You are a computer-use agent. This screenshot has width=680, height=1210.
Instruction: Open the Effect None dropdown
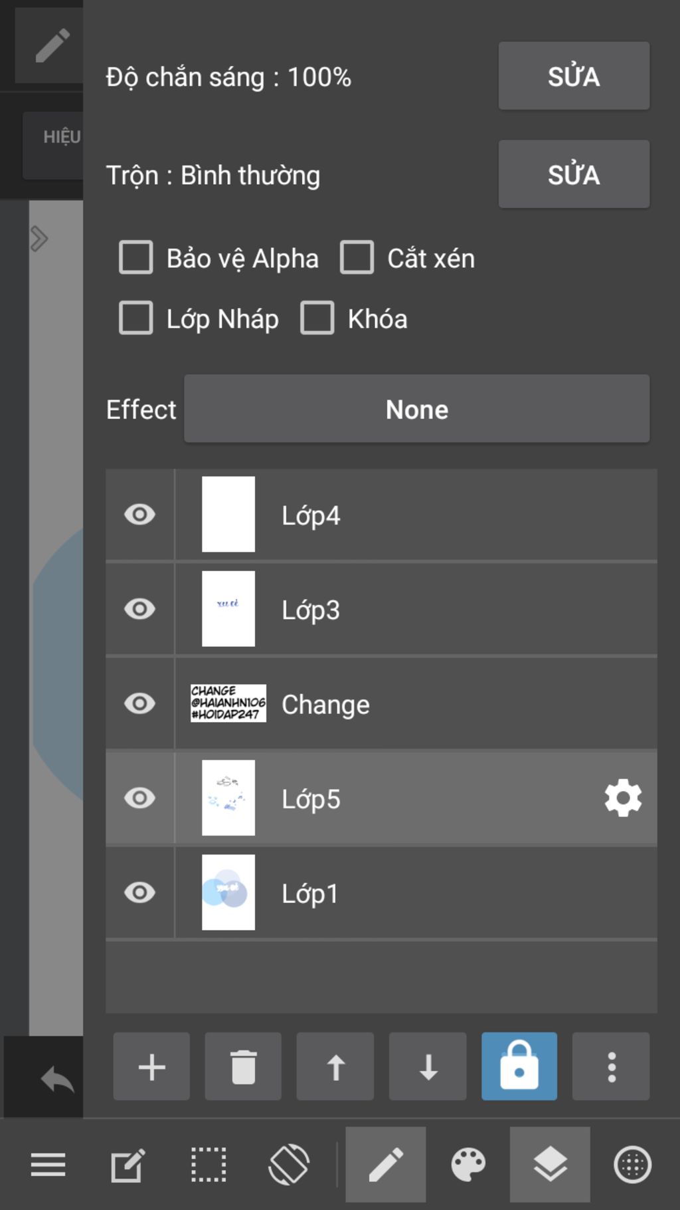(x=417, y=409)
